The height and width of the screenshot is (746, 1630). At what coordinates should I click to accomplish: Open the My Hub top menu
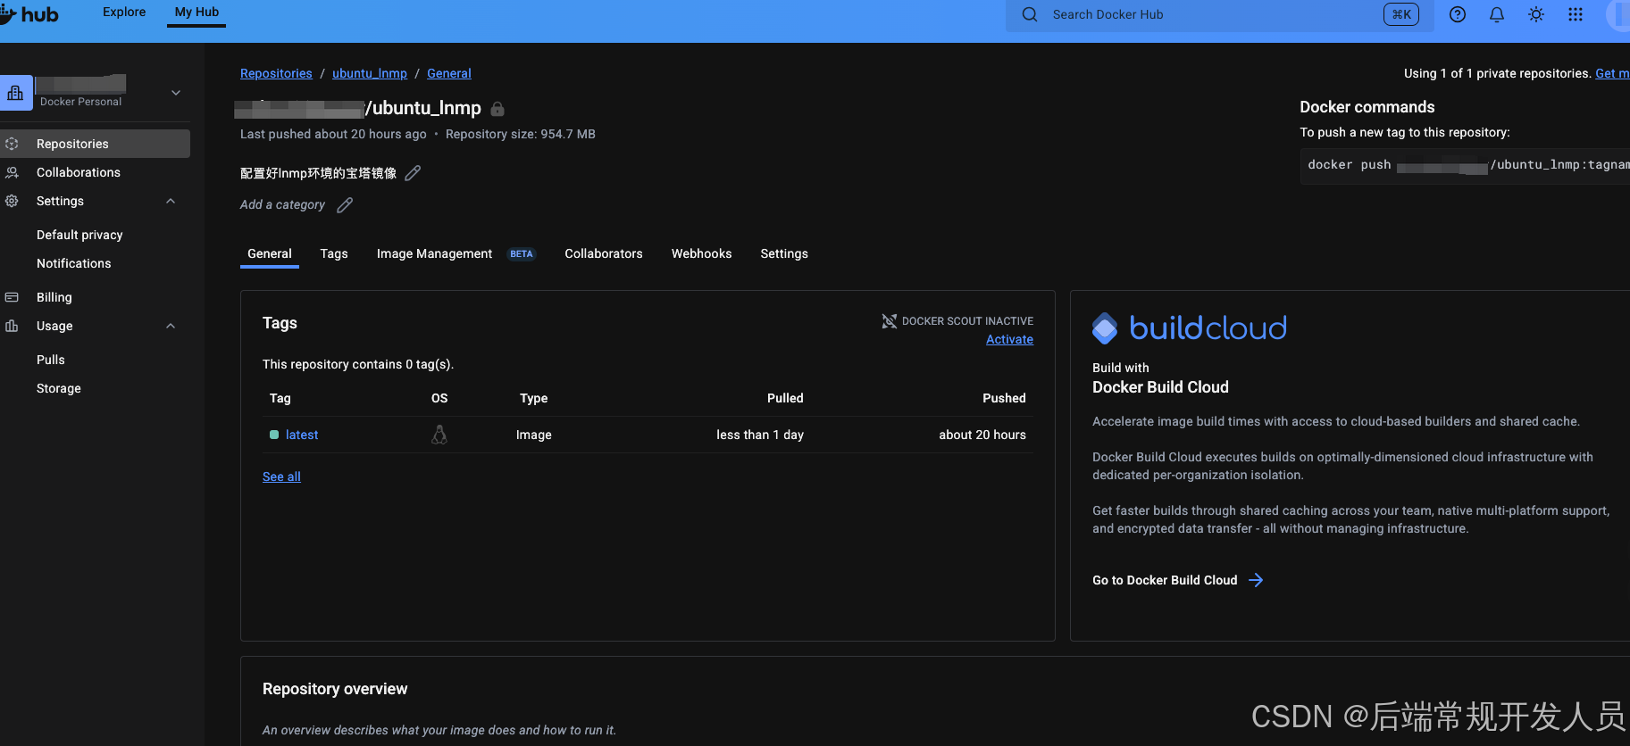click(196, 12)
